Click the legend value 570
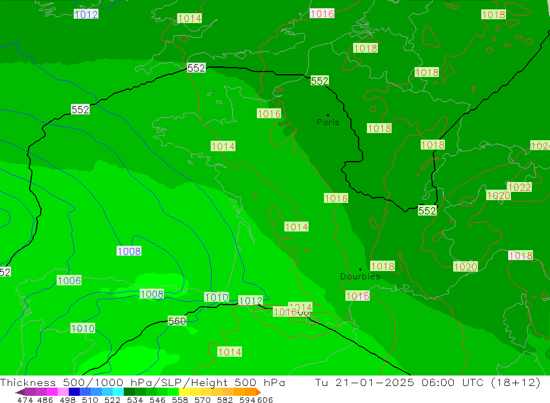The height and width of the screenshot is (403, 550). point(202,400)
